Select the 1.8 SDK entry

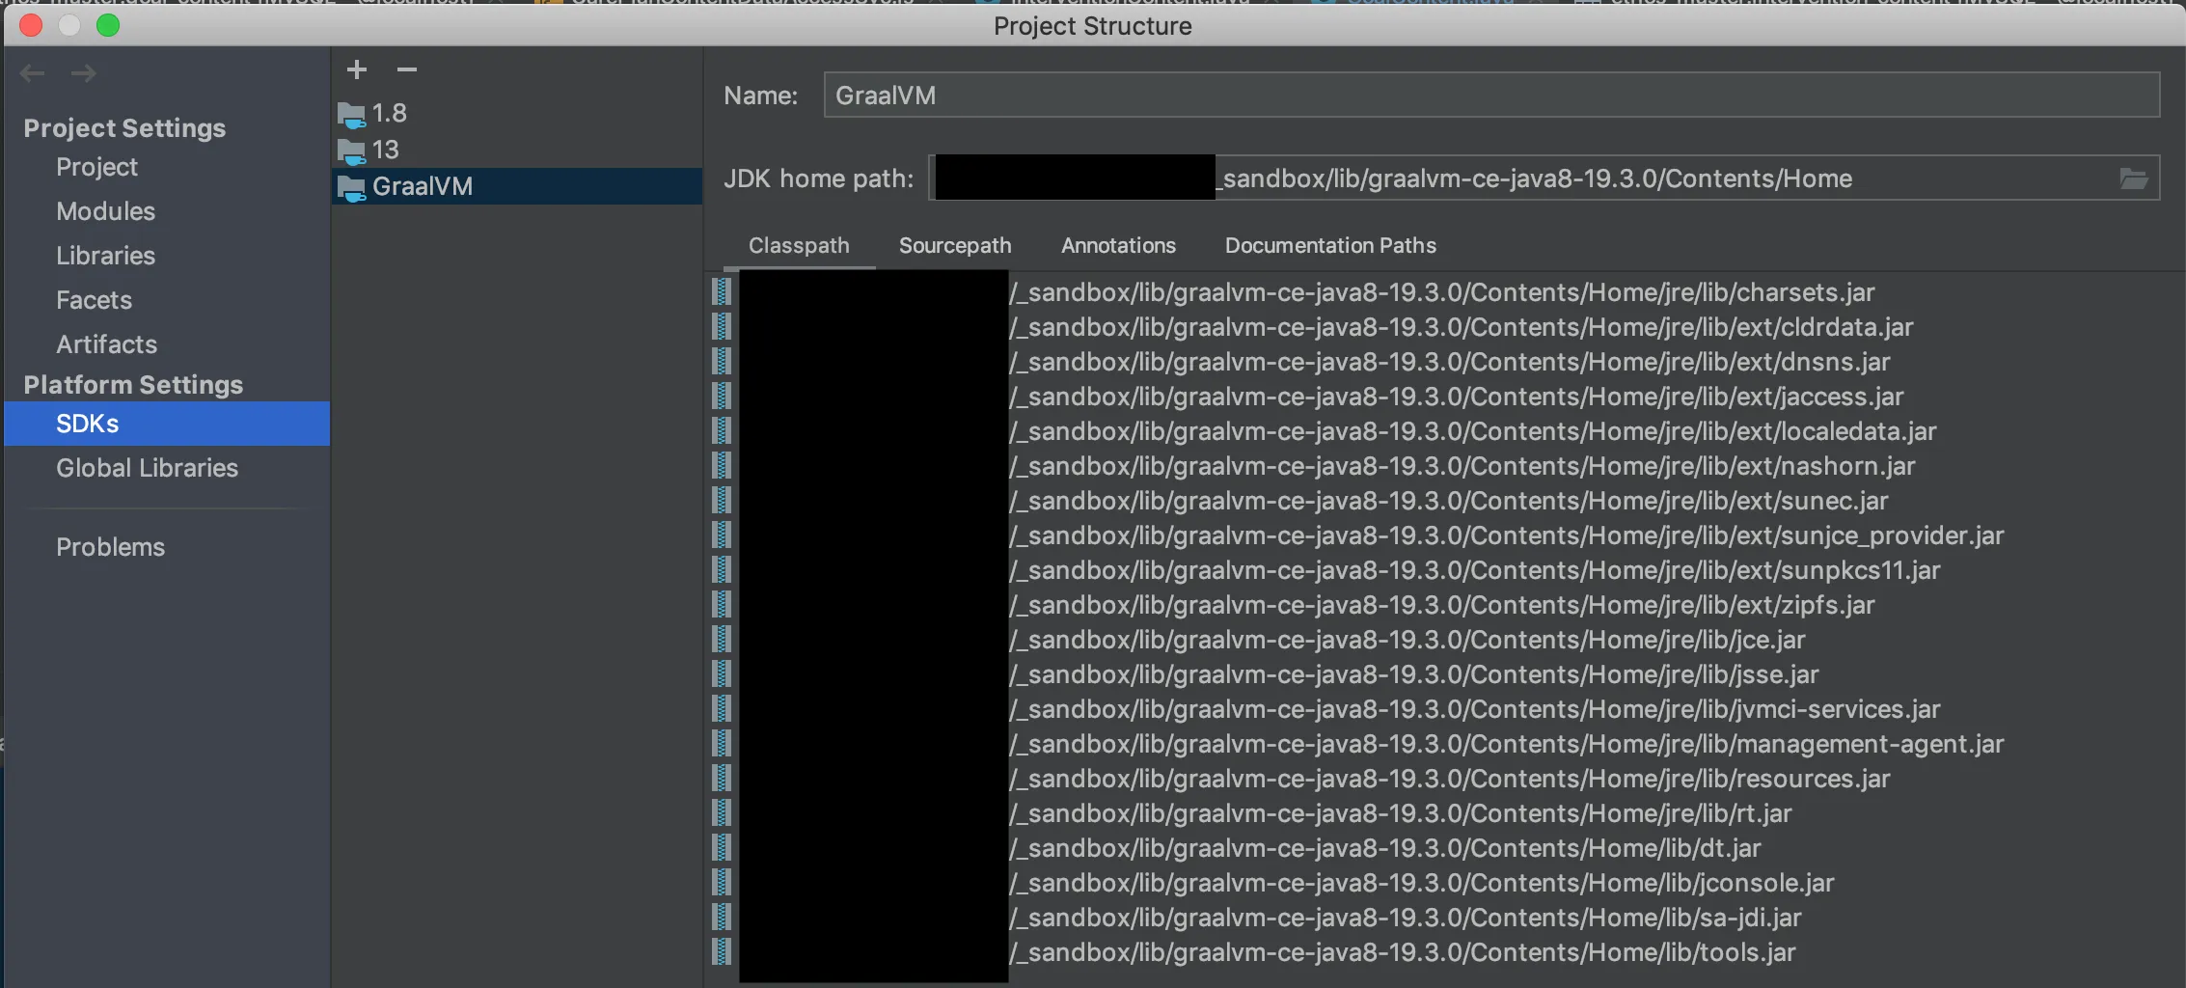point(517,113)
